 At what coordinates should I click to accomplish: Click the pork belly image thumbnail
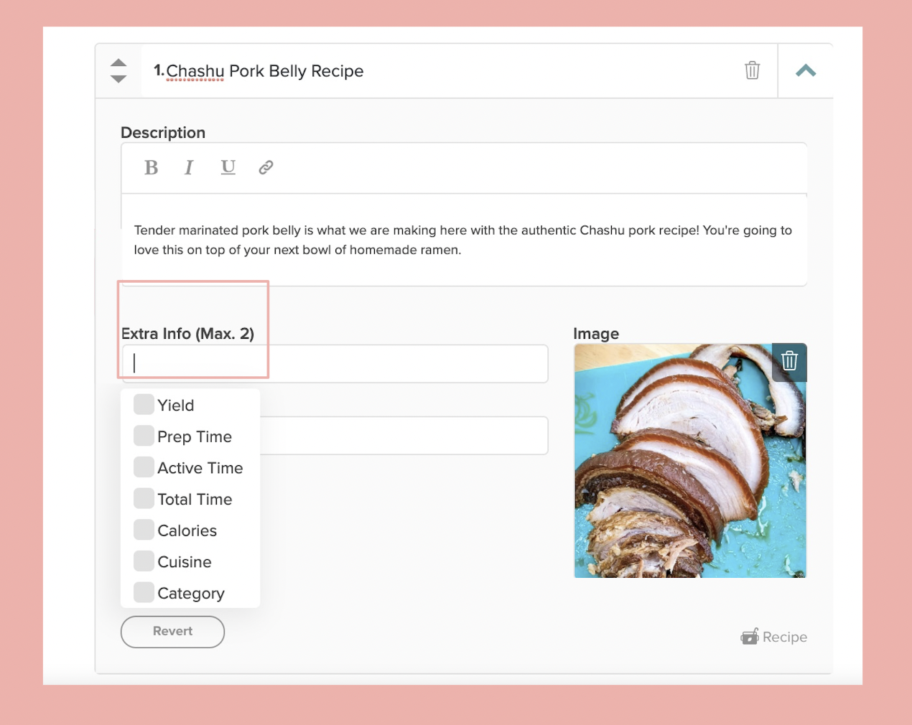pyautogui.click(x=690, y=461)
